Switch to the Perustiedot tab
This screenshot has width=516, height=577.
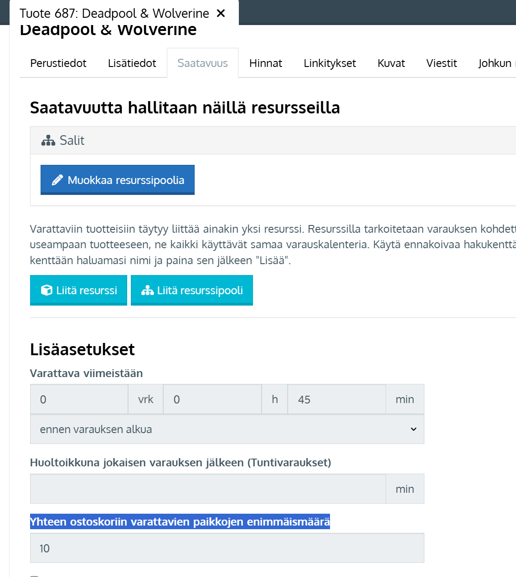coord(58,63)
